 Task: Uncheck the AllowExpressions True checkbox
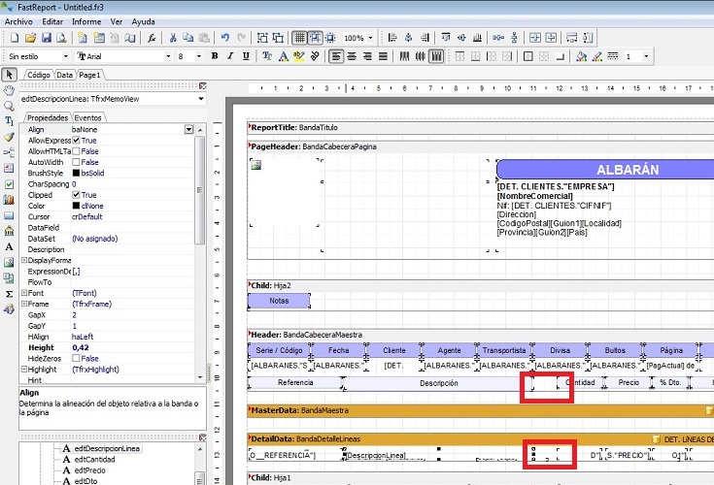click(x=77, y=141)
